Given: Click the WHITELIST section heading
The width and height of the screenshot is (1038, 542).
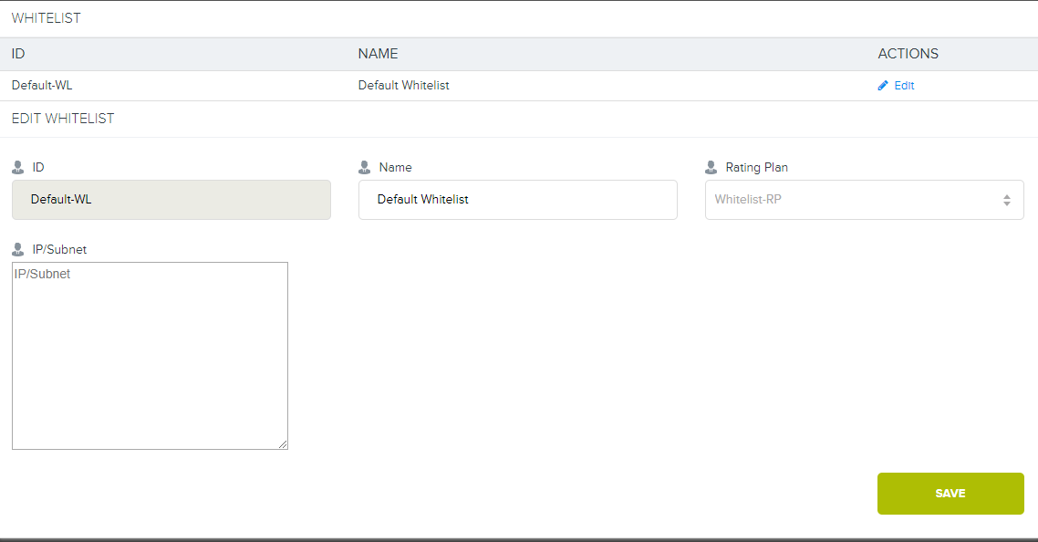Looking at the screenshot, I should point(46,18).
